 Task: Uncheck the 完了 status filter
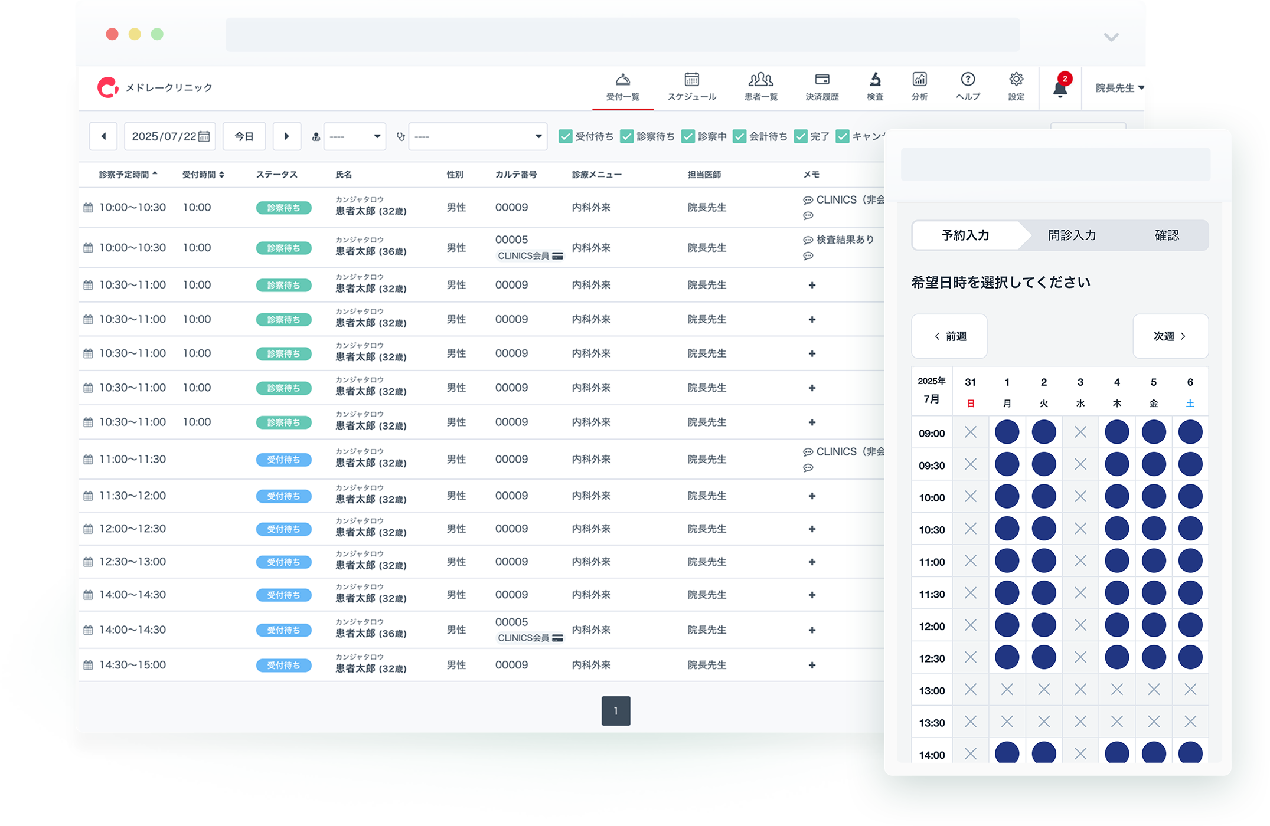(800, 136)
